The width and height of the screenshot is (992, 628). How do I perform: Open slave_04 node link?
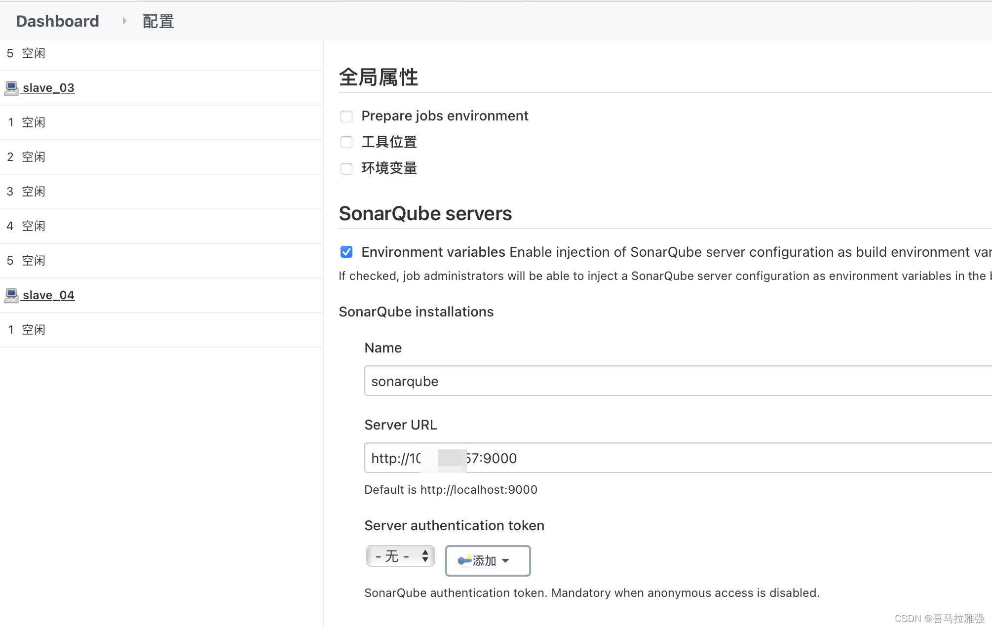48,295
